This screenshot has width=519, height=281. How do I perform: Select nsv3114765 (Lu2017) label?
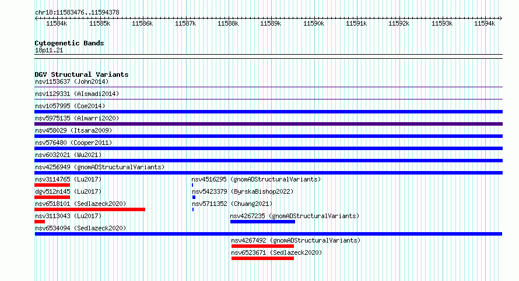tap(68, 179)
